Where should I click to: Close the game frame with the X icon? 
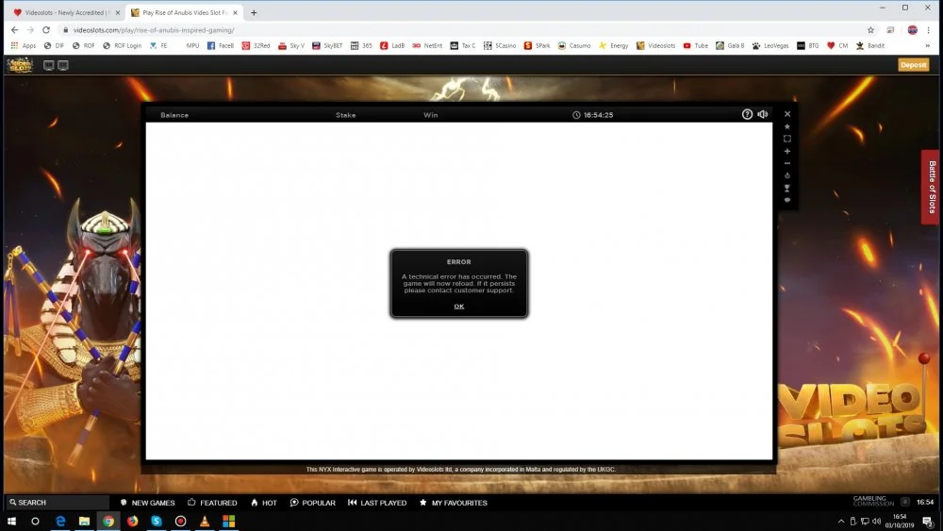click(787, 114)
